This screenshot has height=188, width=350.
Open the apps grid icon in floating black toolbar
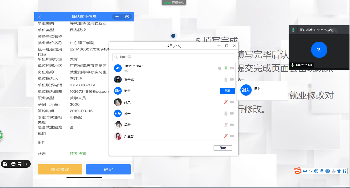click(x=5, y=164)
